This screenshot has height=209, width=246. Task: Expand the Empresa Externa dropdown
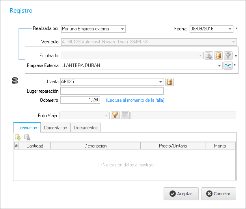point(220,66)
